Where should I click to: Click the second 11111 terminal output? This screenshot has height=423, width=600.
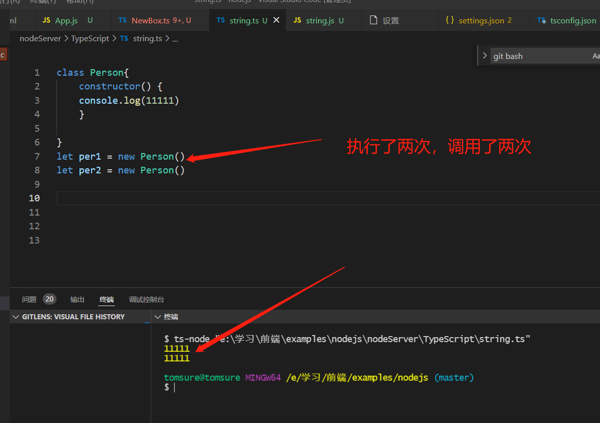pos(177,358)
